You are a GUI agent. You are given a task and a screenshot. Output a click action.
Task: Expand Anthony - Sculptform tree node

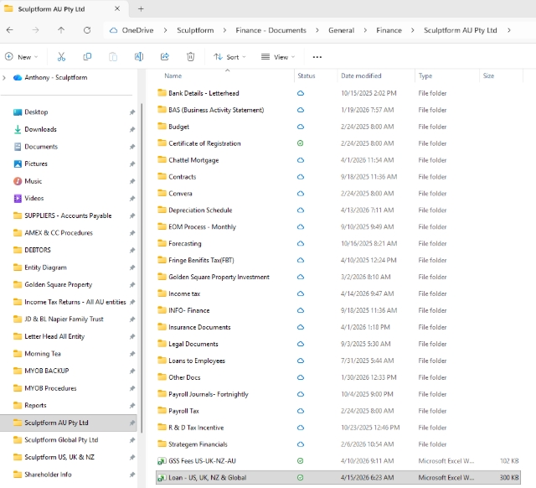(x=4, y=78)
